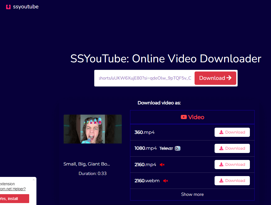Focus the video URL input field
Viewport: 271px width, 205px height.
(145, 78)
